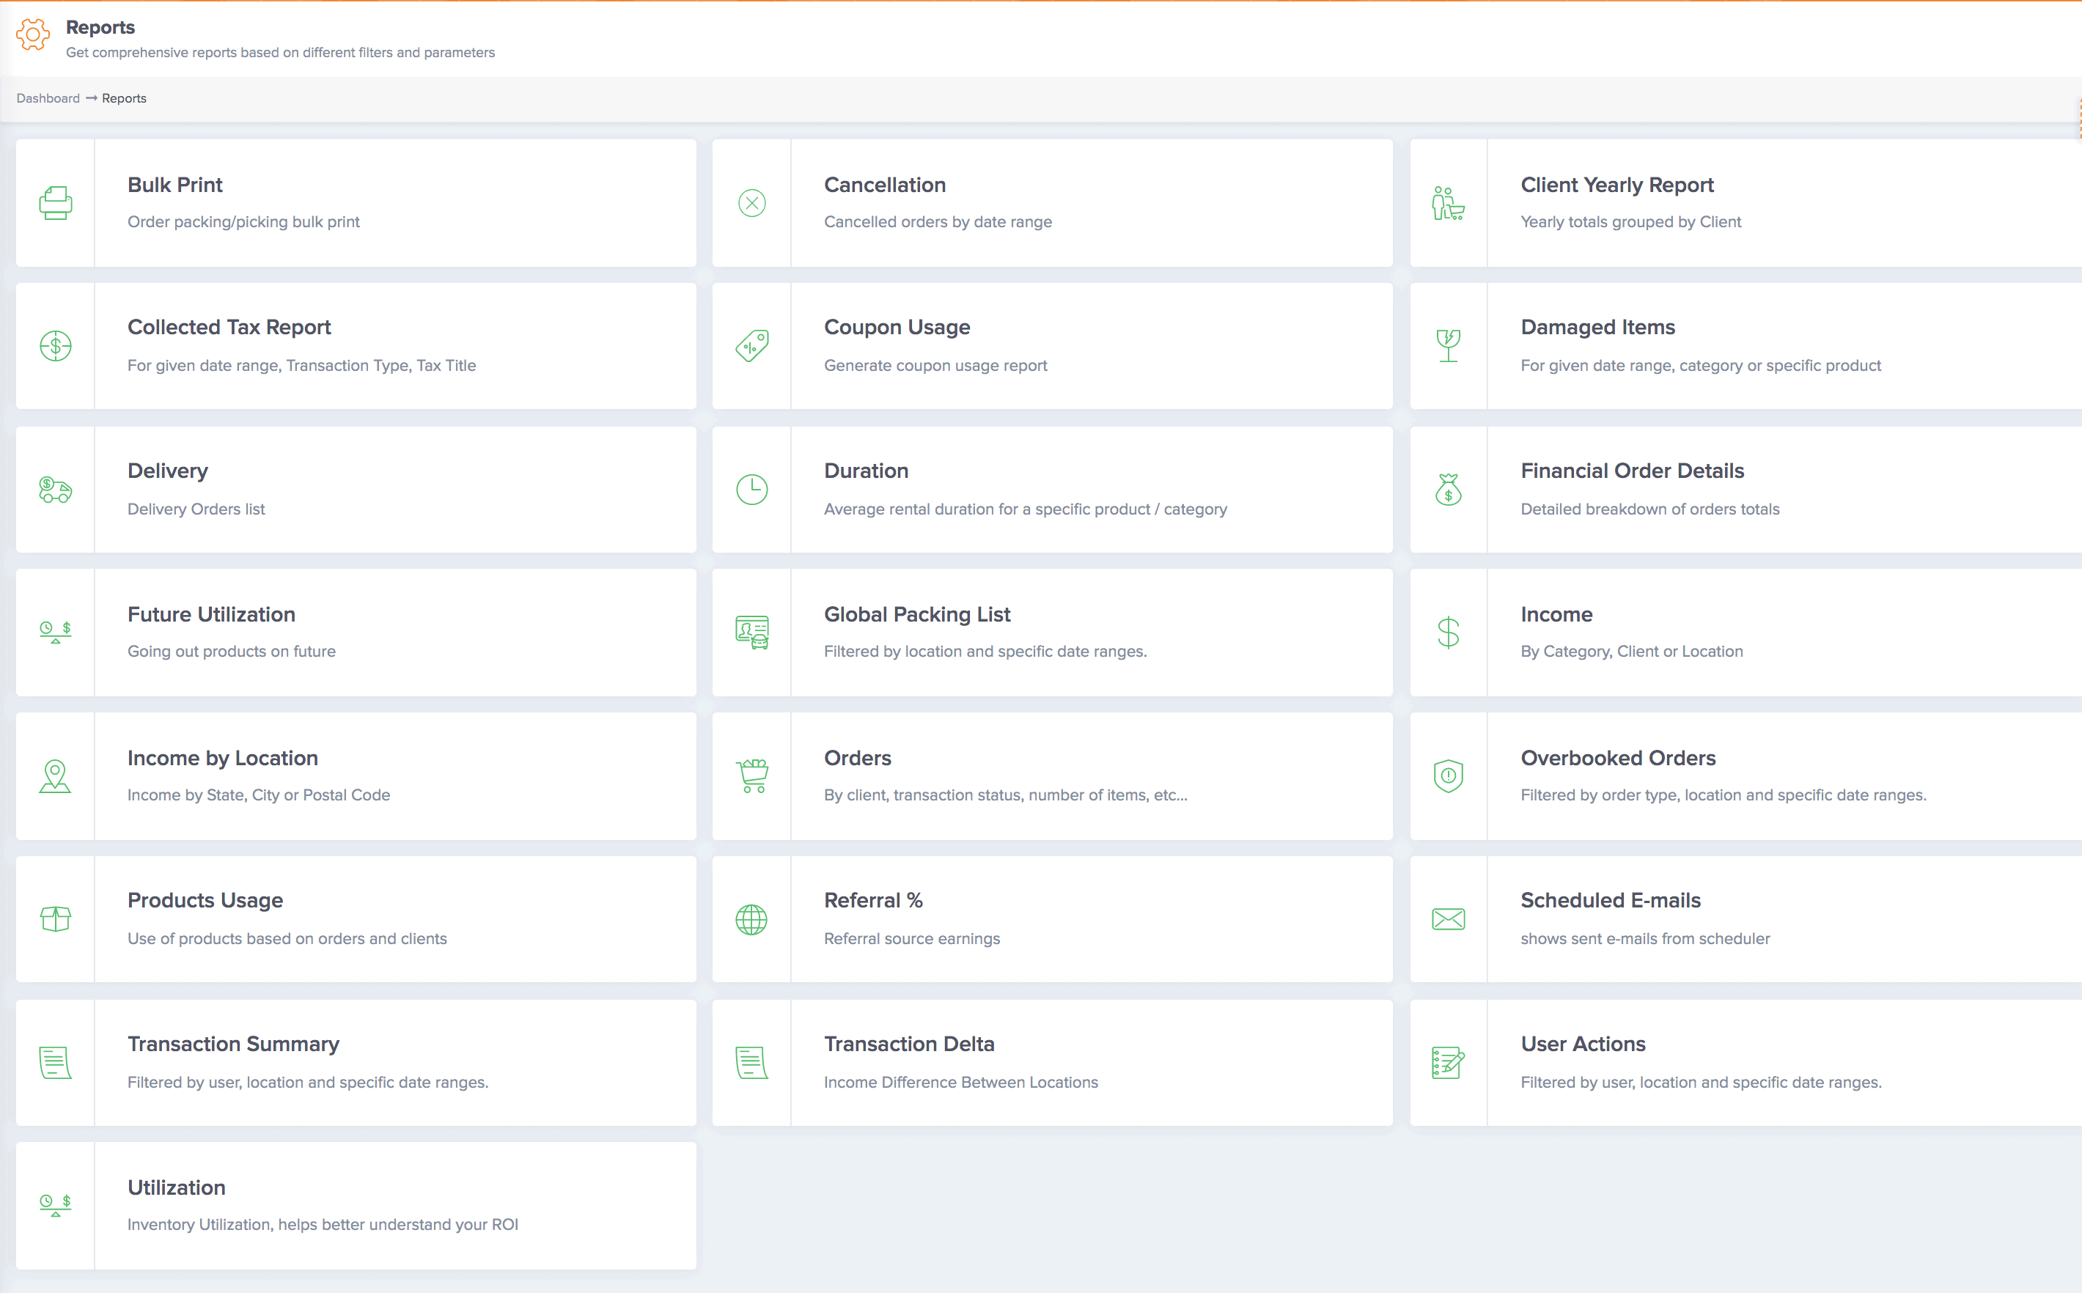Viewport: 2082px width, 1293px height.
Task: Click 'Detailed breakdown of orders totals' text
Action: coord(1650,509)
